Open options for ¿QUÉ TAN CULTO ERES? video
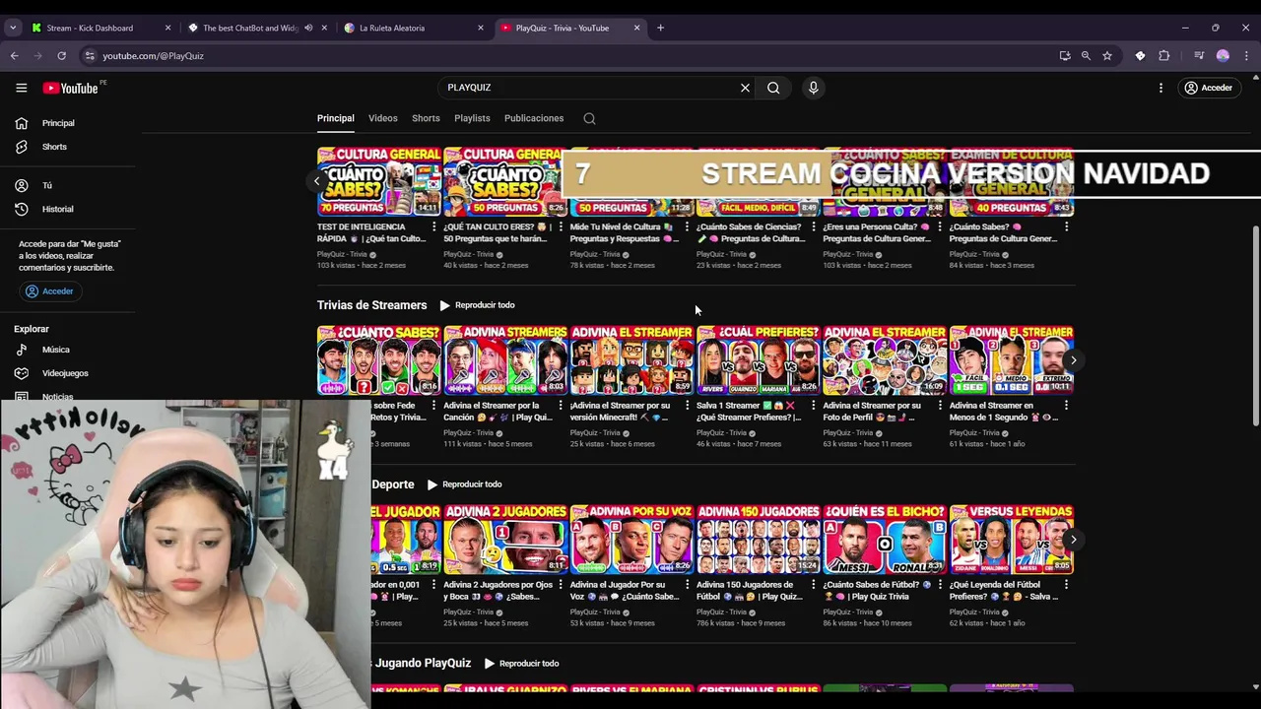 pyautogui.click(x=561, y=227)
